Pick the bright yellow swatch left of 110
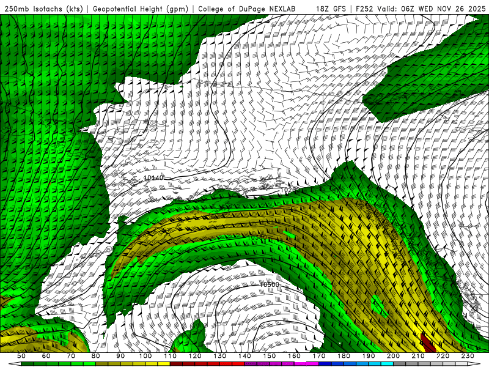Viewport: 489px width, 367px height. (164, 364)
